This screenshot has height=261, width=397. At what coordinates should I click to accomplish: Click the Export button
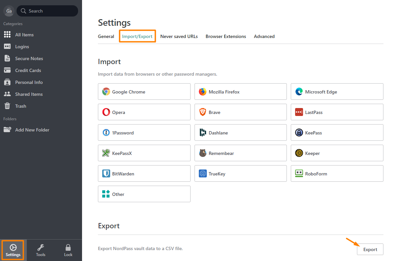click(370, 249)
